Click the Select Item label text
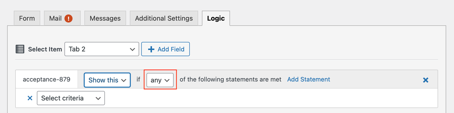This screenshot has width=454, height=113. [45, 49]
